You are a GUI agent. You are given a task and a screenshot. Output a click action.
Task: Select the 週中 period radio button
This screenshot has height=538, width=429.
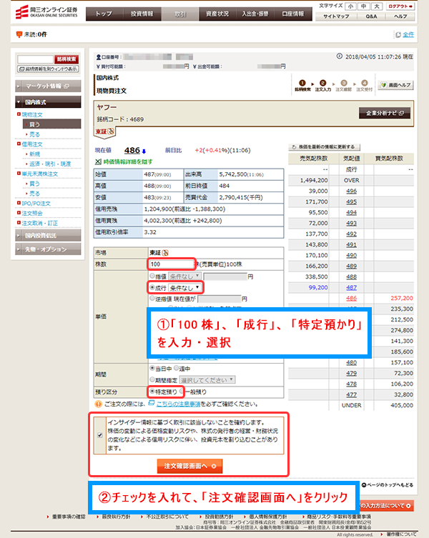click(x=176, y=368)
